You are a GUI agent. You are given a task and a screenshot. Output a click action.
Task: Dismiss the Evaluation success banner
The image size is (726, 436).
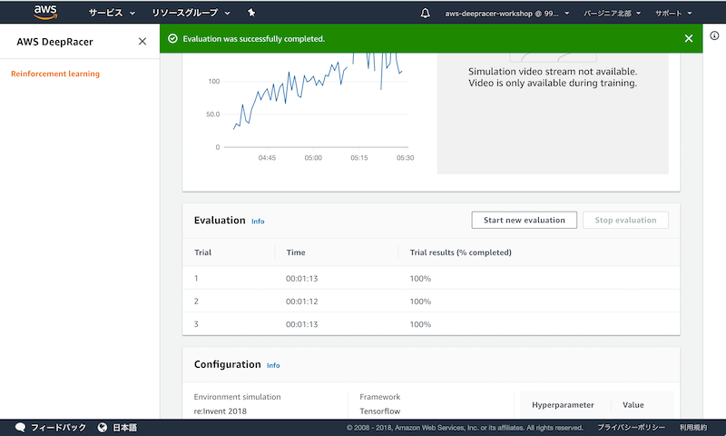point(689,38)
